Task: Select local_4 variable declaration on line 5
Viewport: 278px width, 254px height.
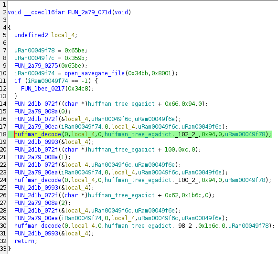Action: click(63, 35)
